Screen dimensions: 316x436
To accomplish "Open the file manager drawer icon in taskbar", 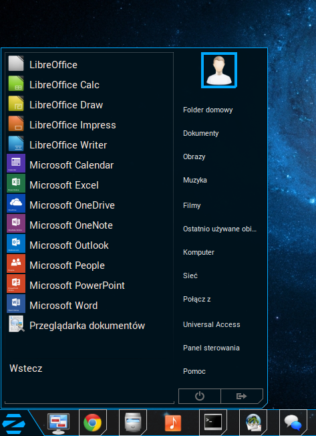I will pos(133,423).
